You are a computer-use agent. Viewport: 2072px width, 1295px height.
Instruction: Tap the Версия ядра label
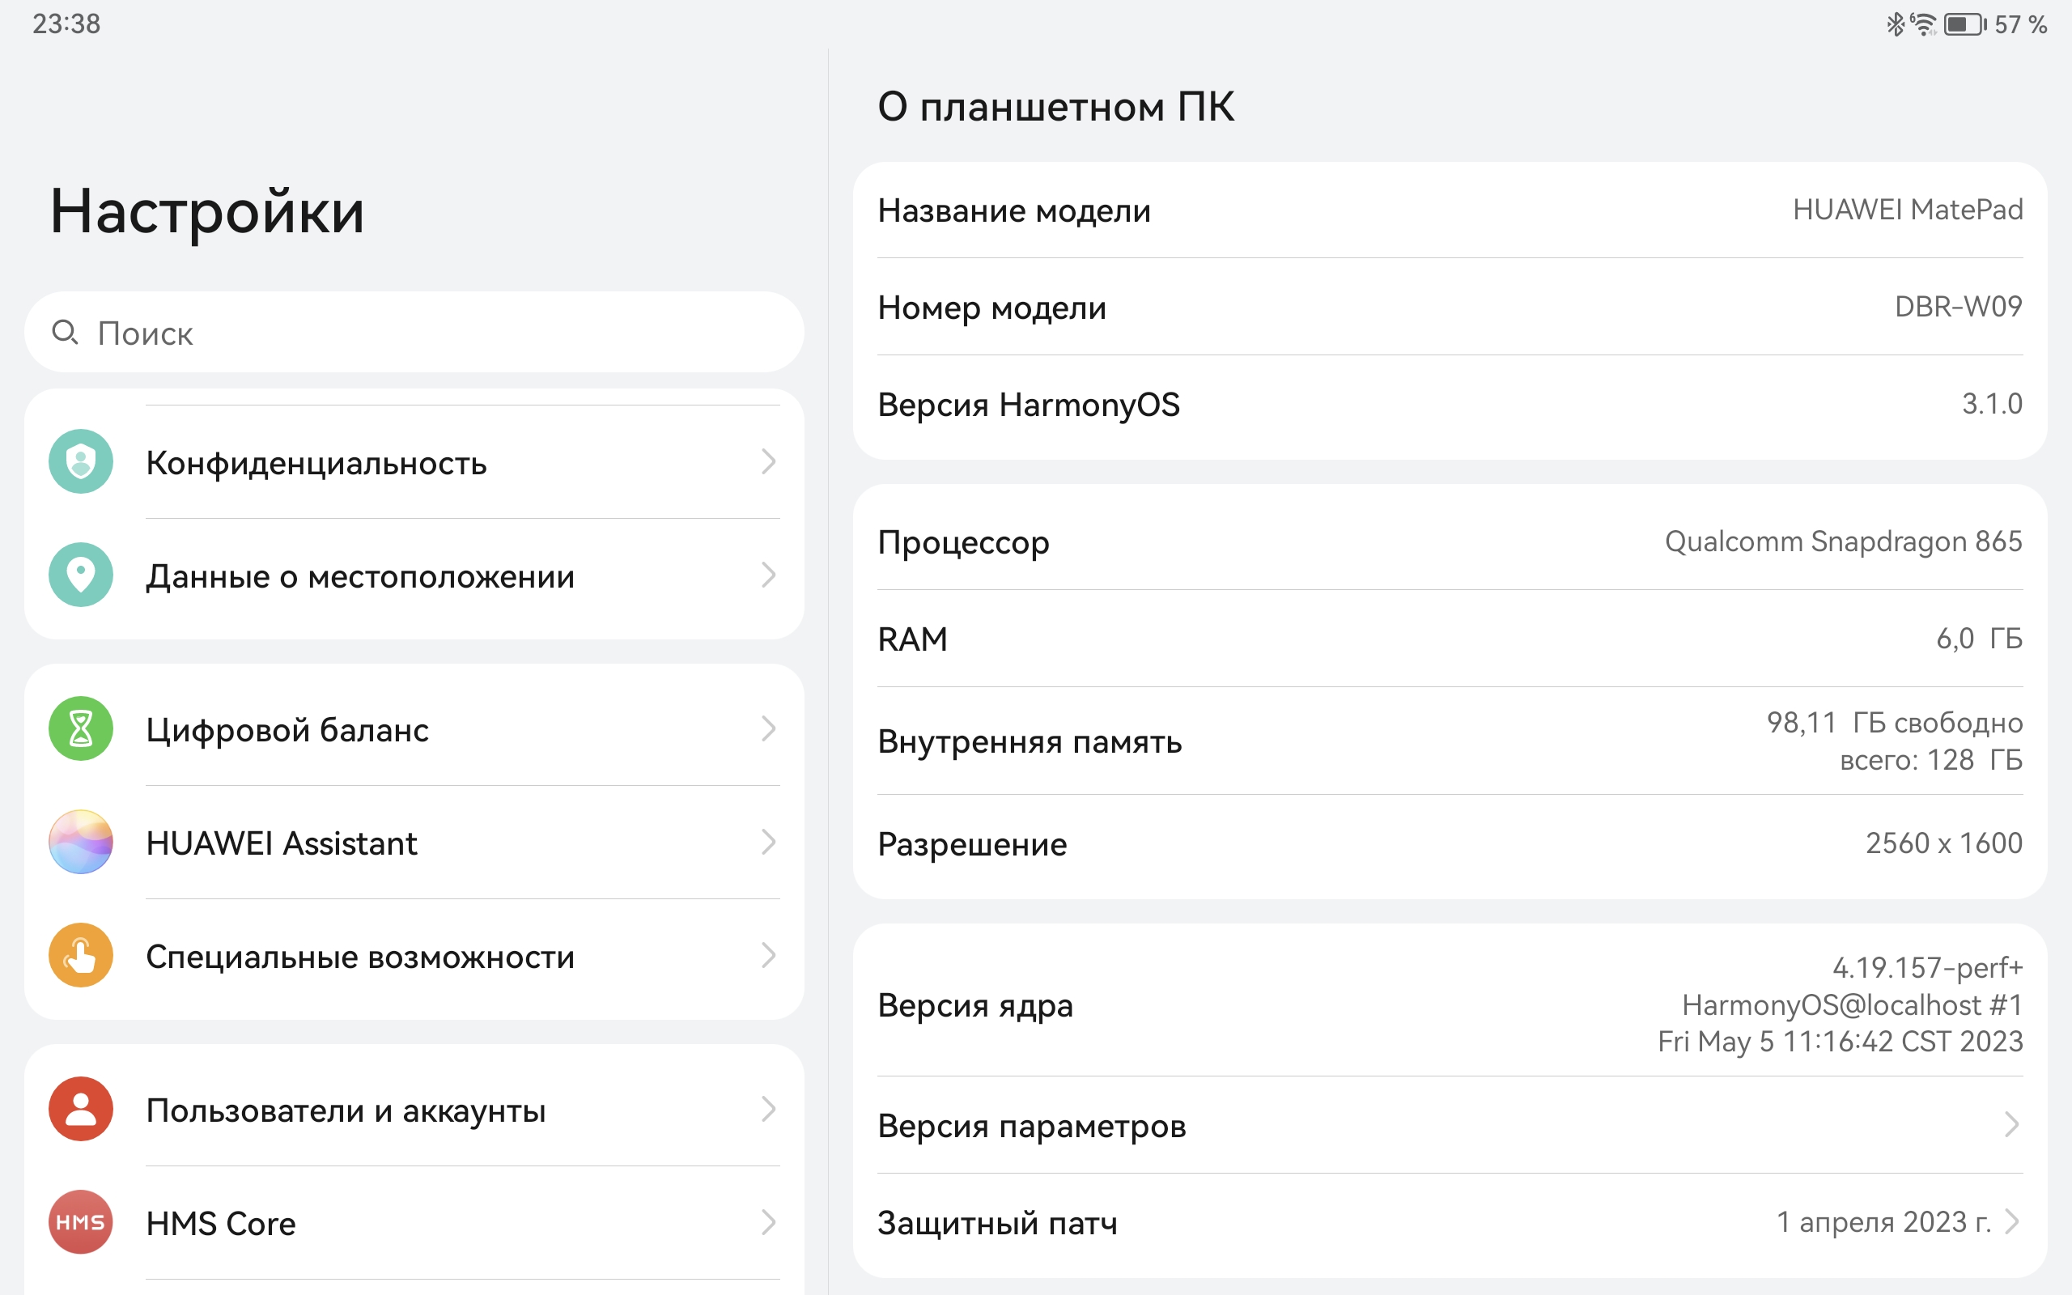(975, 1004)
